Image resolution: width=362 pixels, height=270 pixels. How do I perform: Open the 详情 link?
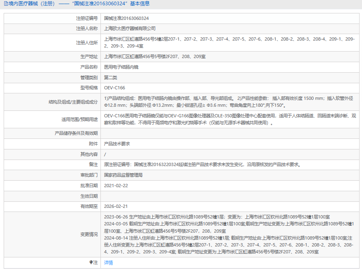[108, 263]
